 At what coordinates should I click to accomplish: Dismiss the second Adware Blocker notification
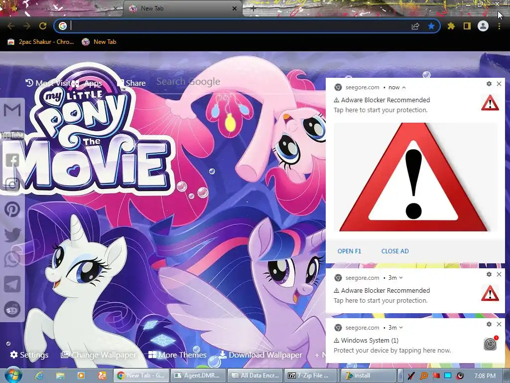coord(499,274)
